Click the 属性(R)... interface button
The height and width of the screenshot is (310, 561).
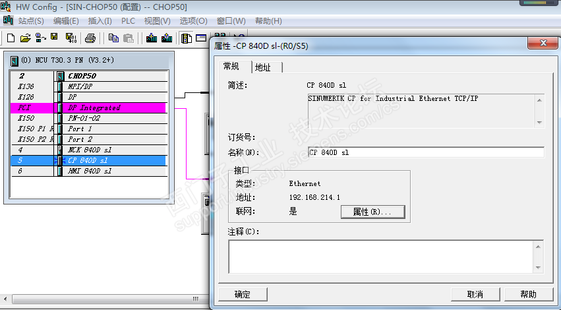(x=372, y=212)
